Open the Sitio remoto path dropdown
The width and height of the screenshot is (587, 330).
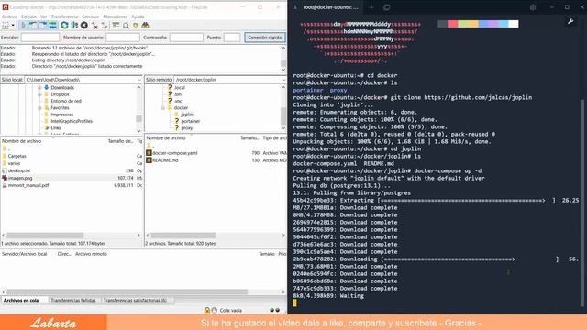coord(283,80)
